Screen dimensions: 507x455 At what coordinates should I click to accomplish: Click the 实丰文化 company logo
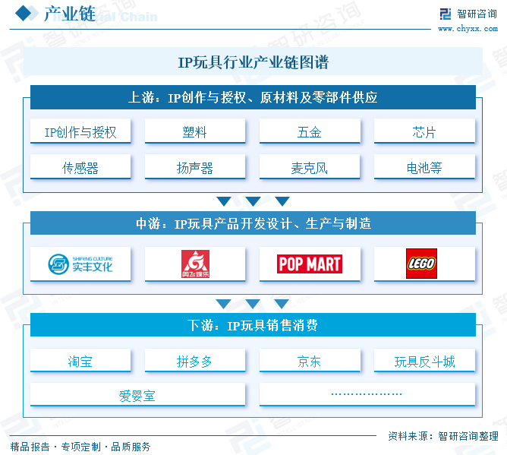[80, 264]
